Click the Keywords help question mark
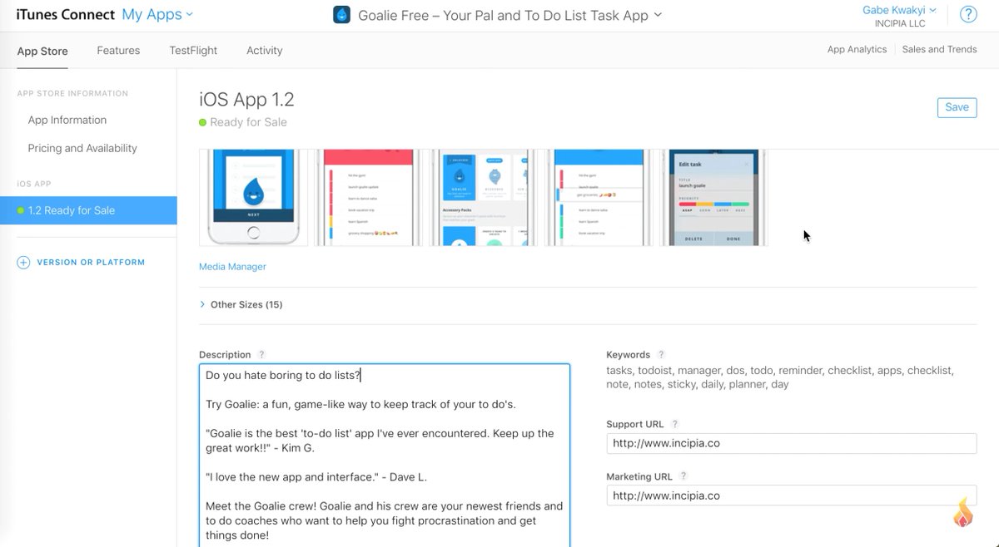The height and width of the screenshot is (547, 999). pos(661,355)
